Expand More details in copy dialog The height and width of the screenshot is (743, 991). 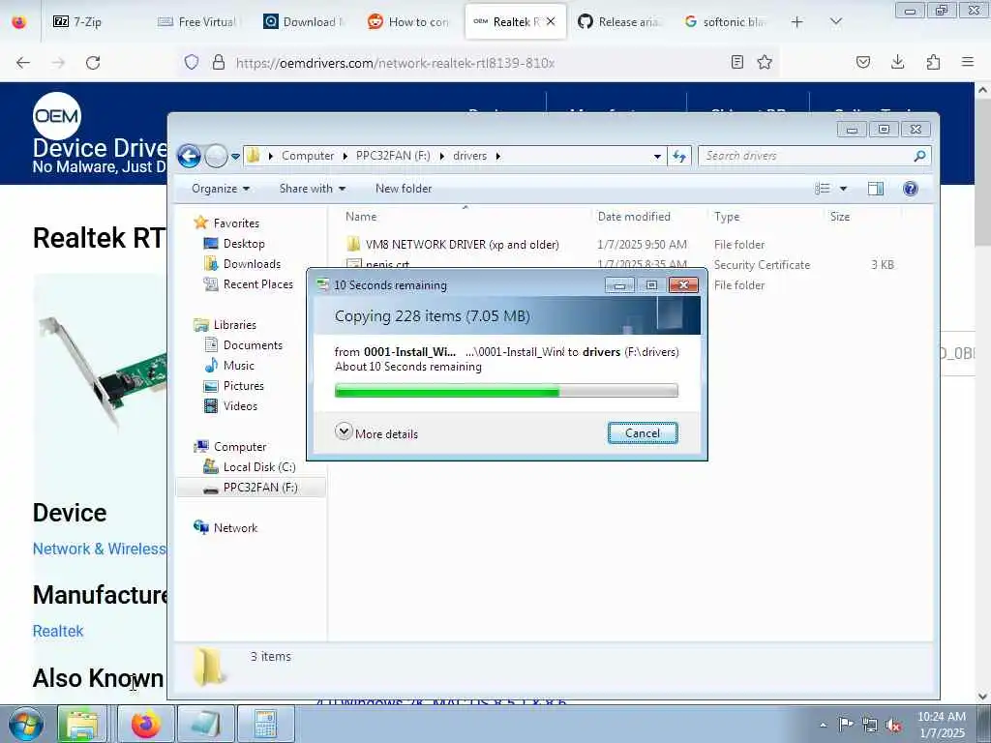pyautogui.click(x=376, y=433)
